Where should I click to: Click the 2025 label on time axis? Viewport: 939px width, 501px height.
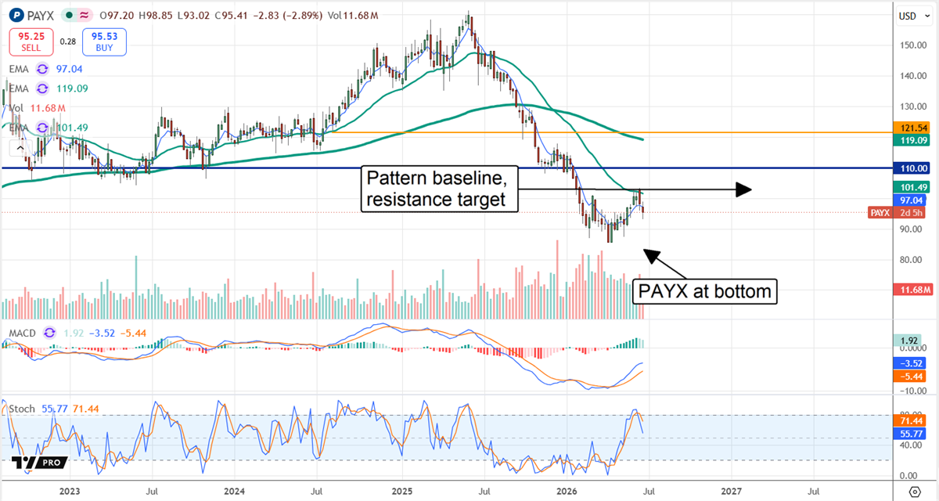click(401, 491)
